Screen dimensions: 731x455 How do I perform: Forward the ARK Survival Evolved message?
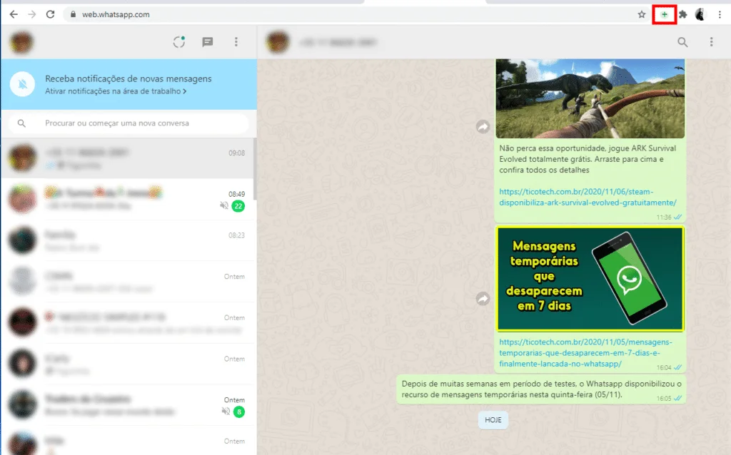483,127
